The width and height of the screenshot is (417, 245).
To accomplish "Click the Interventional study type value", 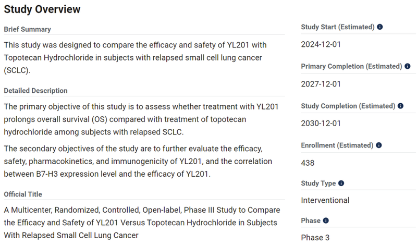I will coord(325,200).
